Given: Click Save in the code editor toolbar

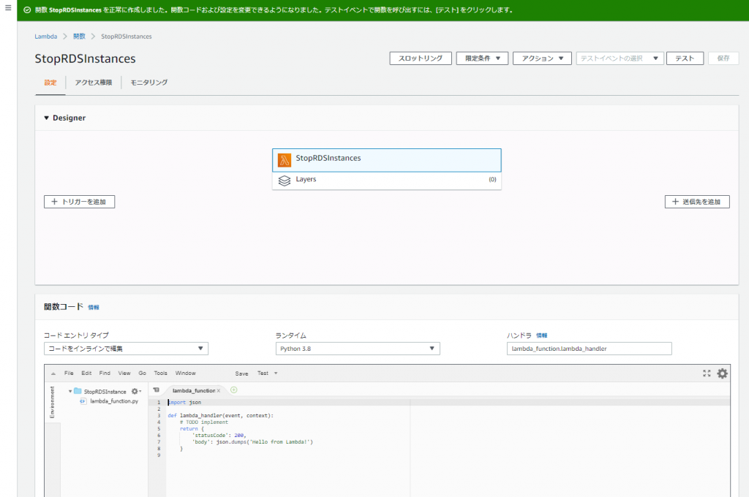Looking at the screenshot, I should (x=241, y=373).
